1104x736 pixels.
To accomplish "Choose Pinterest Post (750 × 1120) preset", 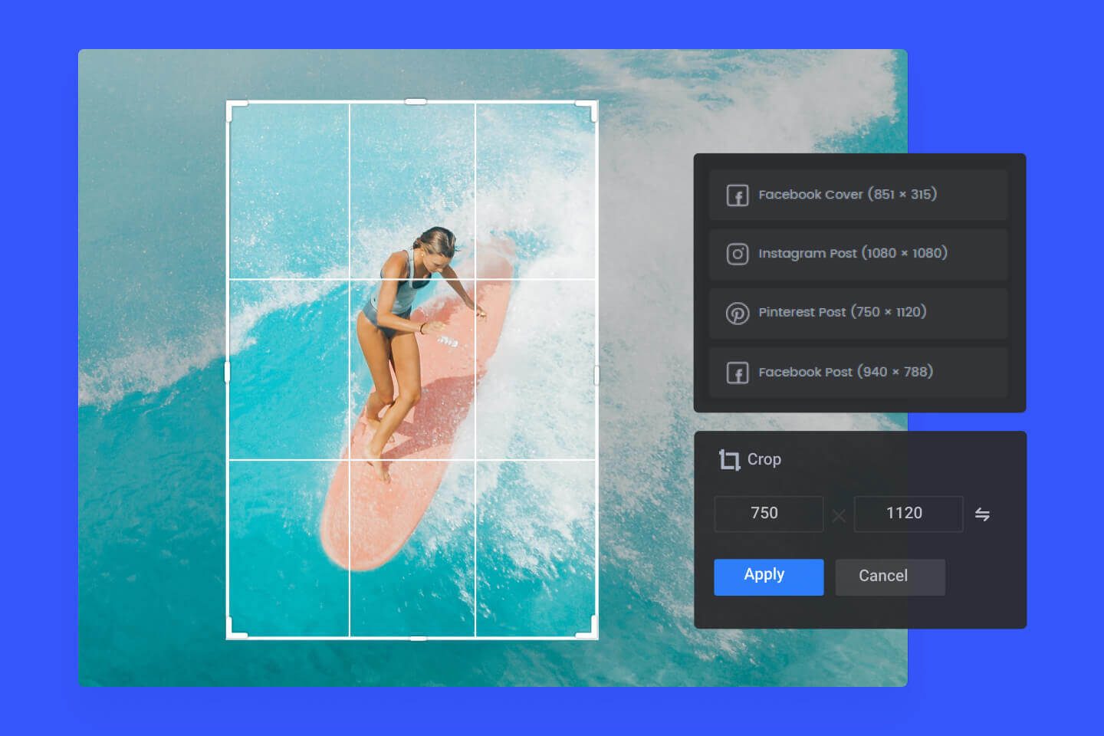I will pos(857,313).
